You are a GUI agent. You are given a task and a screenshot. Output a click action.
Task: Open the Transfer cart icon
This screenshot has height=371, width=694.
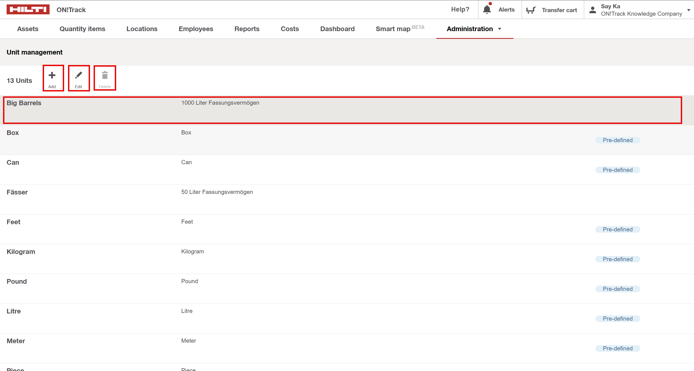531,9
